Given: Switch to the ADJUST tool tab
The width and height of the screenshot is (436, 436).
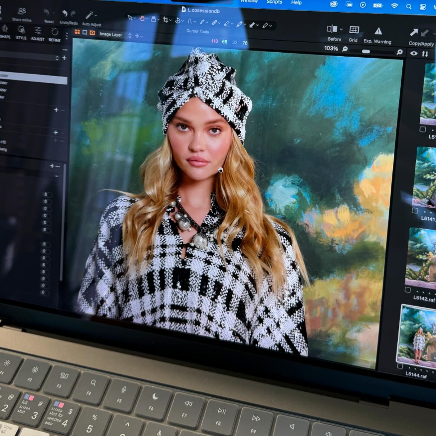Looking at the screenshot, I should (x=38, y=34).
